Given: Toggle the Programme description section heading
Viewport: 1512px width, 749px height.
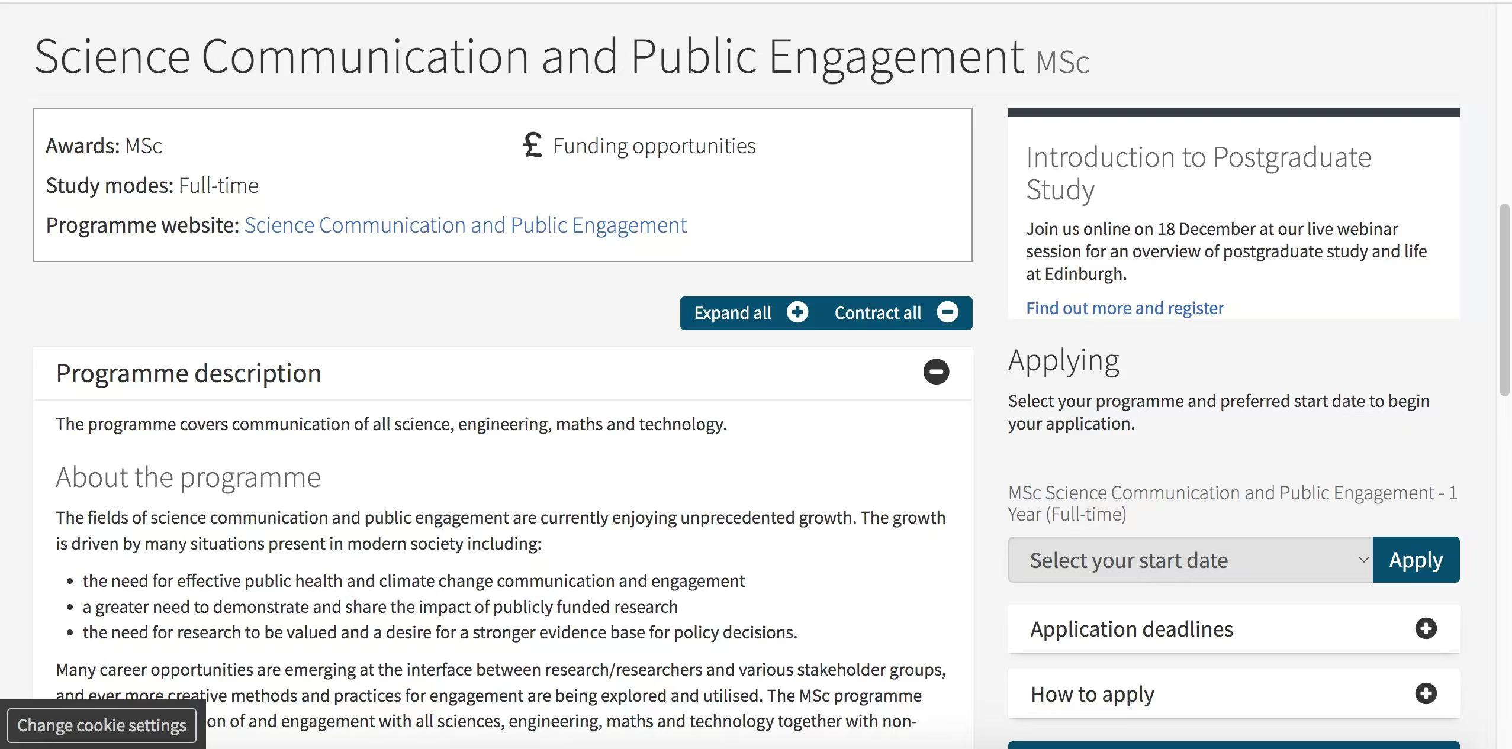Looking at the screenshot, I should [x=189, y=373].
